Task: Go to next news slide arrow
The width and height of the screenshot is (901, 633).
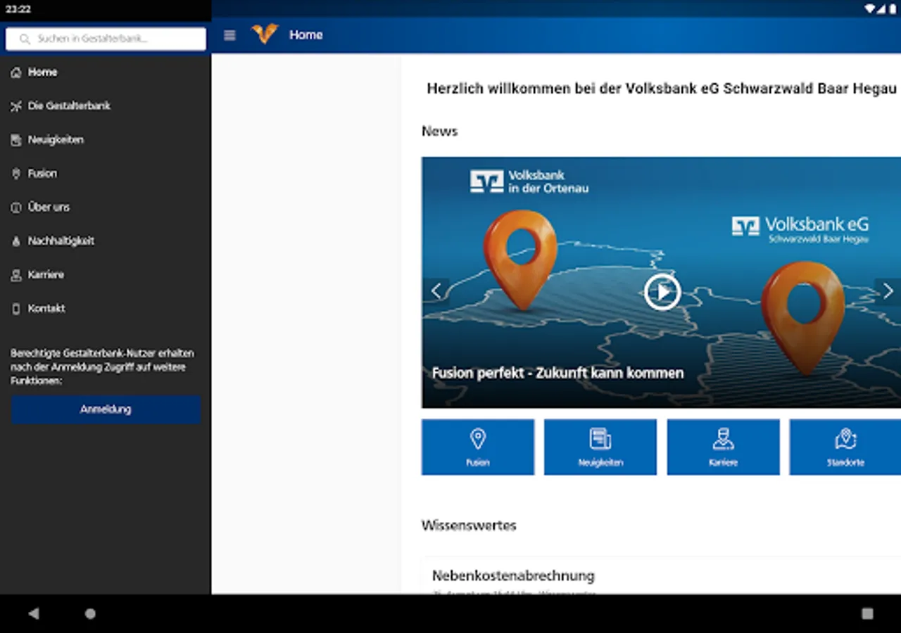Action: point(888,291)
